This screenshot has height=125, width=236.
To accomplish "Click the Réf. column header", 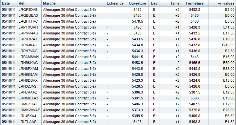I will pos(29,4).
